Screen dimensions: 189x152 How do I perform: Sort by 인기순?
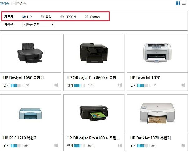click(x=4, y=3)
